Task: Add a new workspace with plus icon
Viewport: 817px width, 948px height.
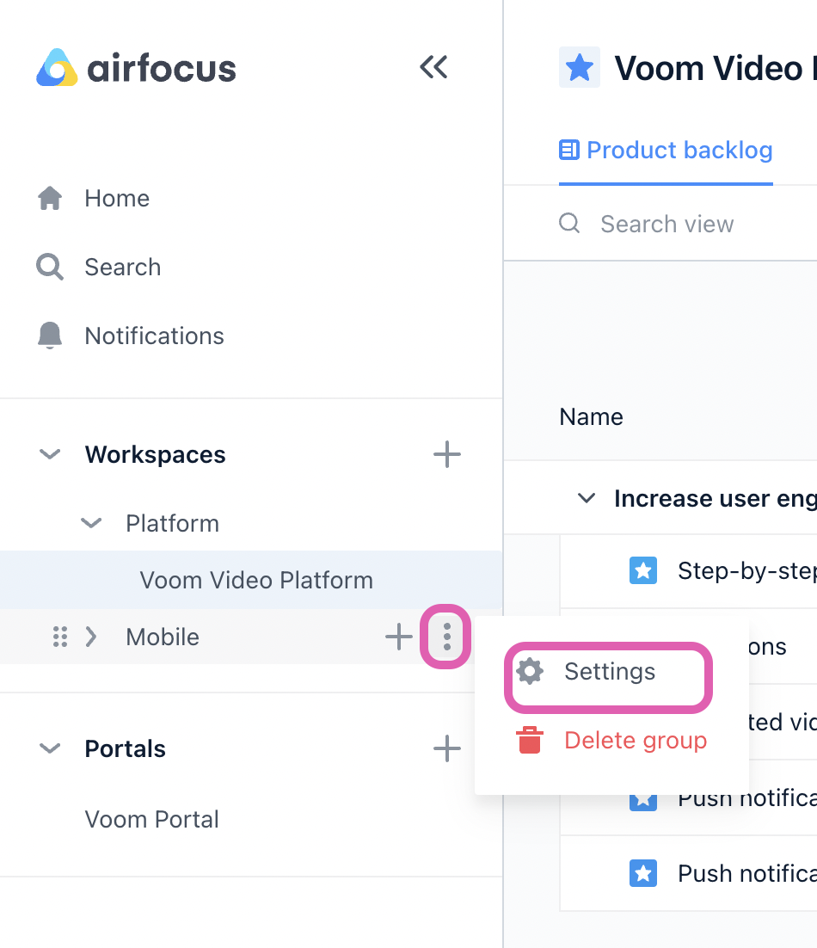Action: [447, 455]
